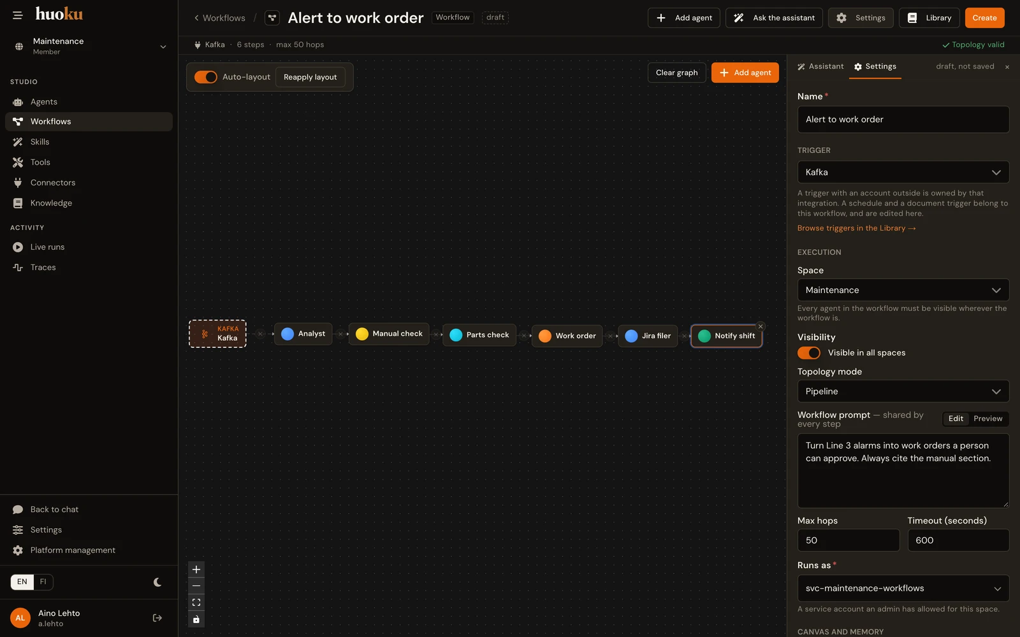1020x637 pixels.
Task: Open Workflows in the sidebar
Action: coord(89,122)
